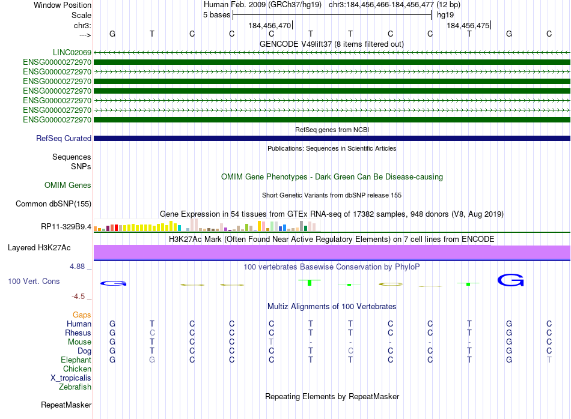Open the OMIM Genes label

point(68,185)
